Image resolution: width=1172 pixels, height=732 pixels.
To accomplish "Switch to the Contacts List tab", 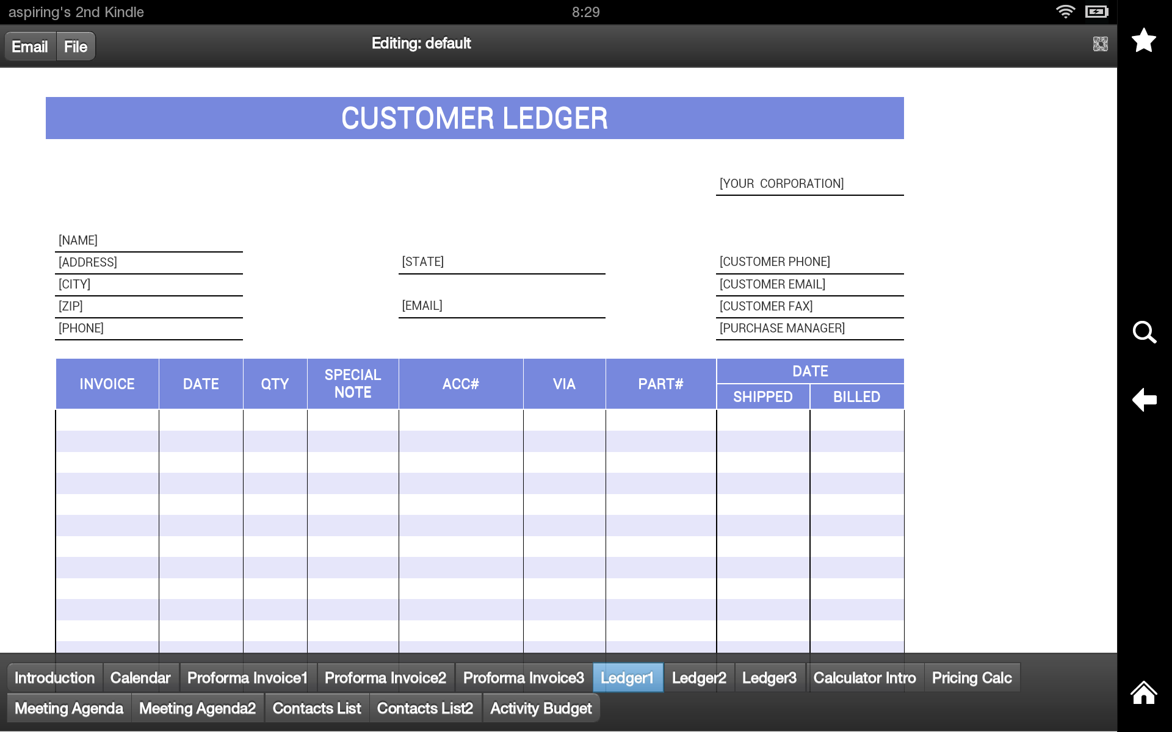I will [x=317, y=708].
